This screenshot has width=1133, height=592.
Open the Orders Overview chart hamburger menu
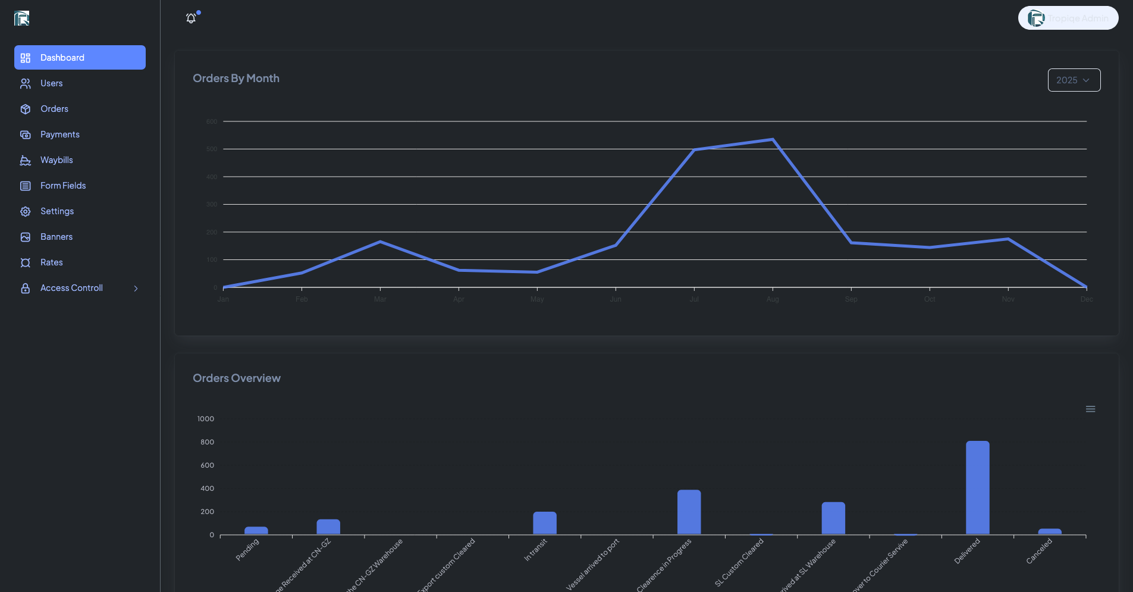pyautogui.click(x=1090, y=409)
